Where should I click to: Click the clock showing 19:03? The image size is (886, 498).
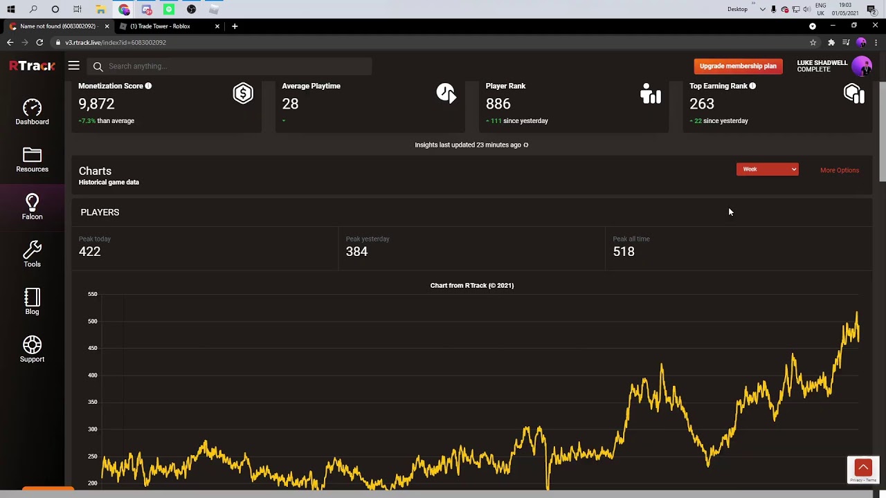tap(845, 9)
